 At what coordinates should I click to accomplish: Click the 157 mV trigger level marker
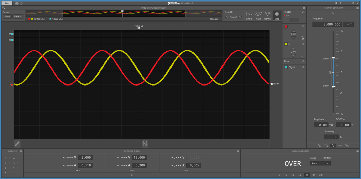[275, 84]
